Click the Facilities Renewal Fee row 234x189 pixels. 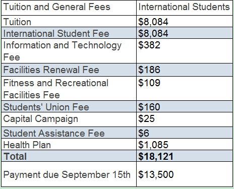tap(117, 70)
